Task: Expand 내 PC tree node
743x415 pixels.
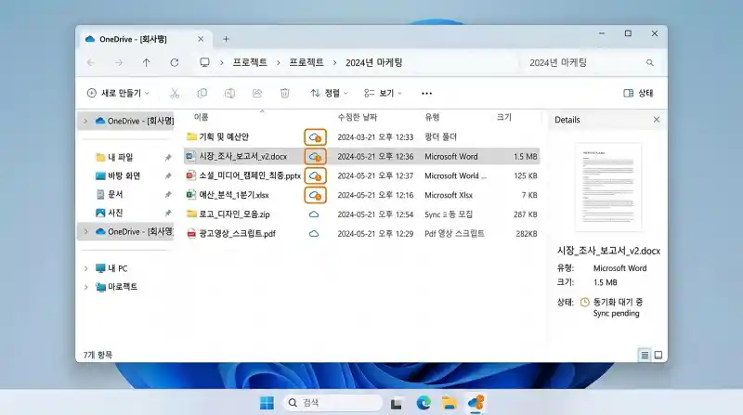Action: 85,268
